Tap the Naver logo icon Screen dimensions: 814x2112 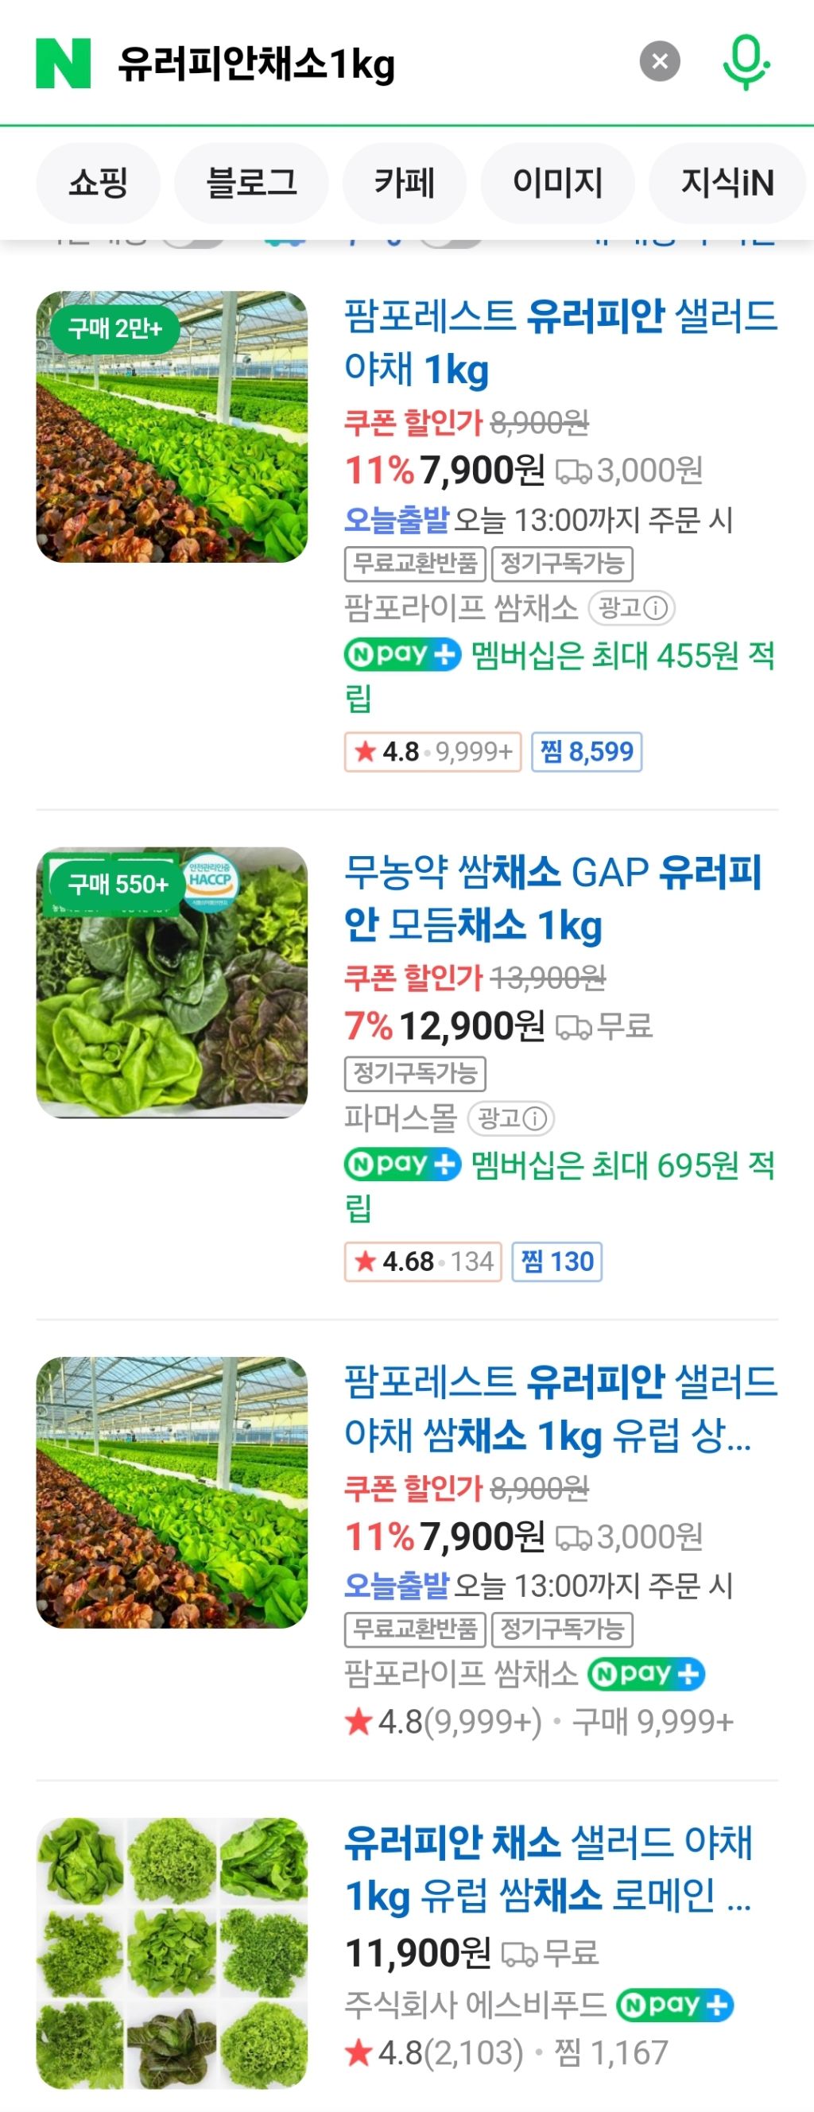(x=59, y=60)
